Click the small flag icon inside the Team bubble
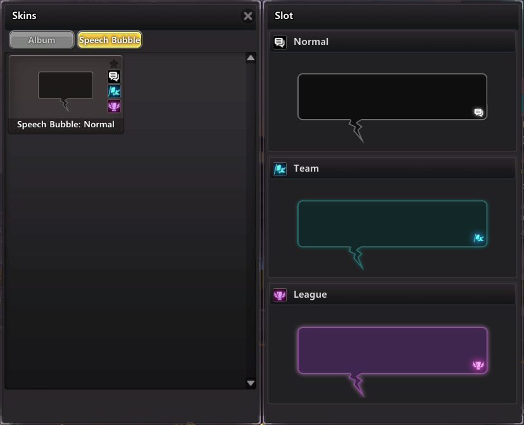Screen dimensions: 524x425 (x=478, y=239)
